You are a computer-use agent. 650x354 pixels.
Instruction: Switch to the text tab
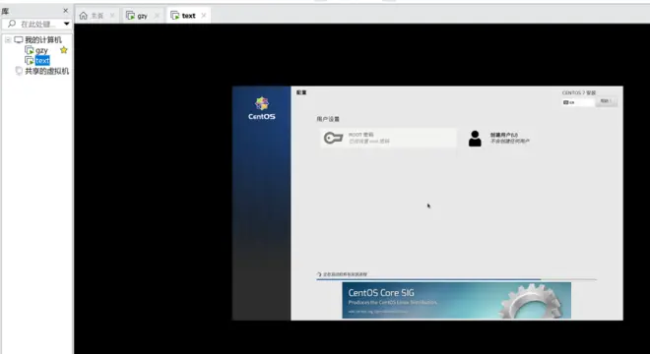188,16
